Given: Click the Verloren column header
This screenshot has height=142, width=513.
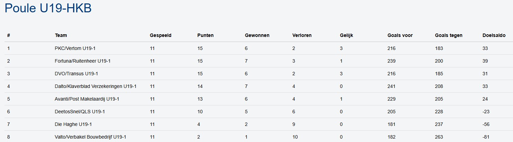Looking at the screenshot, I should click(x=302, y=35).
